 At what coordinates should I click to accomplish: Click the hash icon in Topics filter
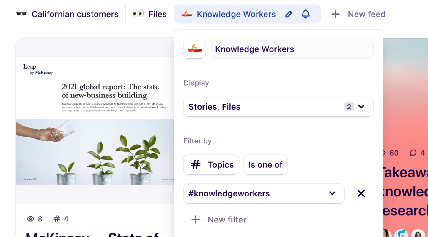click(x=195, y=165)
